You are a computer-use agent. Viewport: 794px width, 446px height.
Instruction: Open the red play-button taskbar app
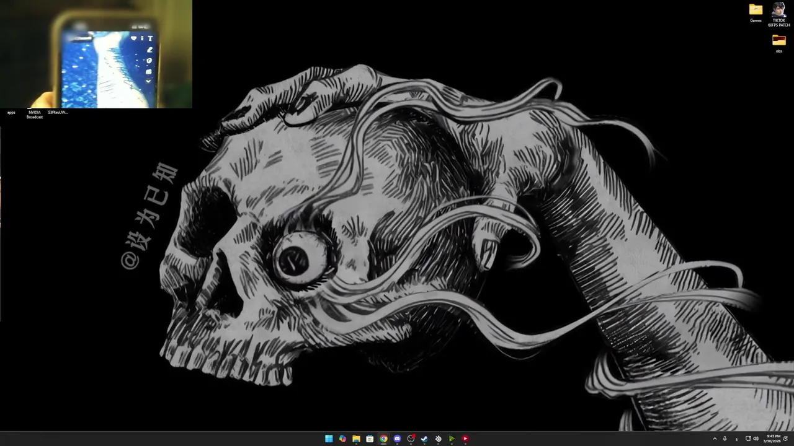click(x=465, y=439)
